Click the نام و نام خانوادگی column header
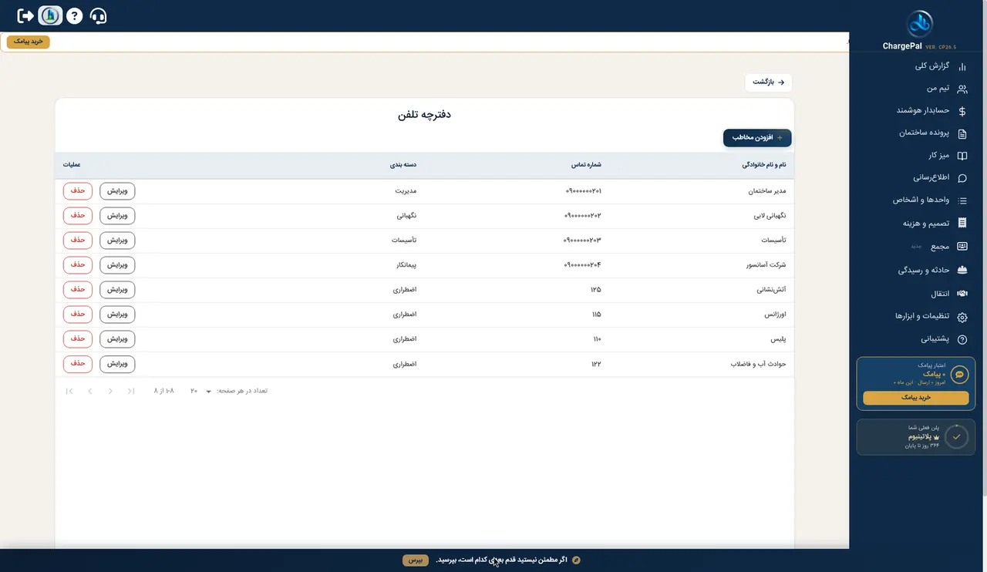The height and width of the screenshot is (572, 987). point(763,165)
